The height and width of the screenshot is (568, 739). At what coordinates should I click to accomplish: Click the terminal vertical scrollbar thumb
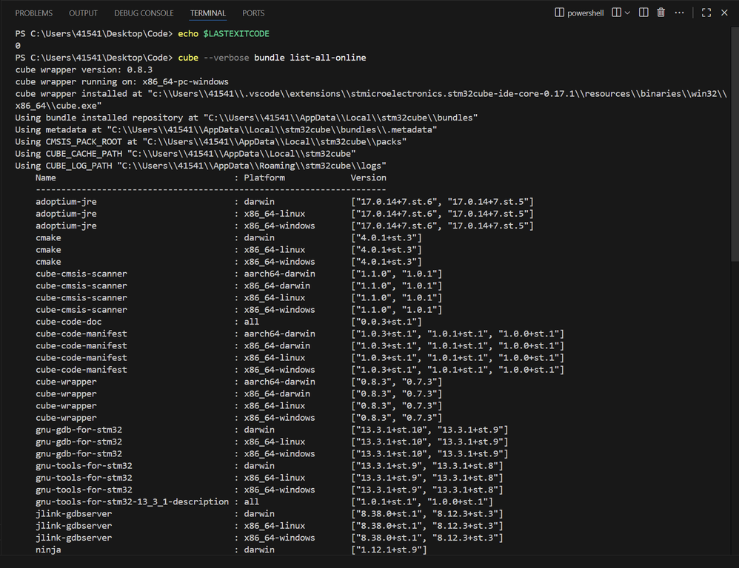735,143
